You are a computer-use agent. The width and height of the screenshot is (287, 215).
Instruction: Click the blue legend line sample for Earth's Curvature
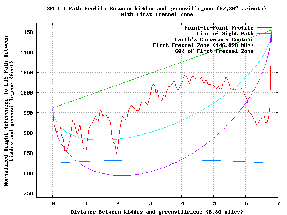[264, 39]
